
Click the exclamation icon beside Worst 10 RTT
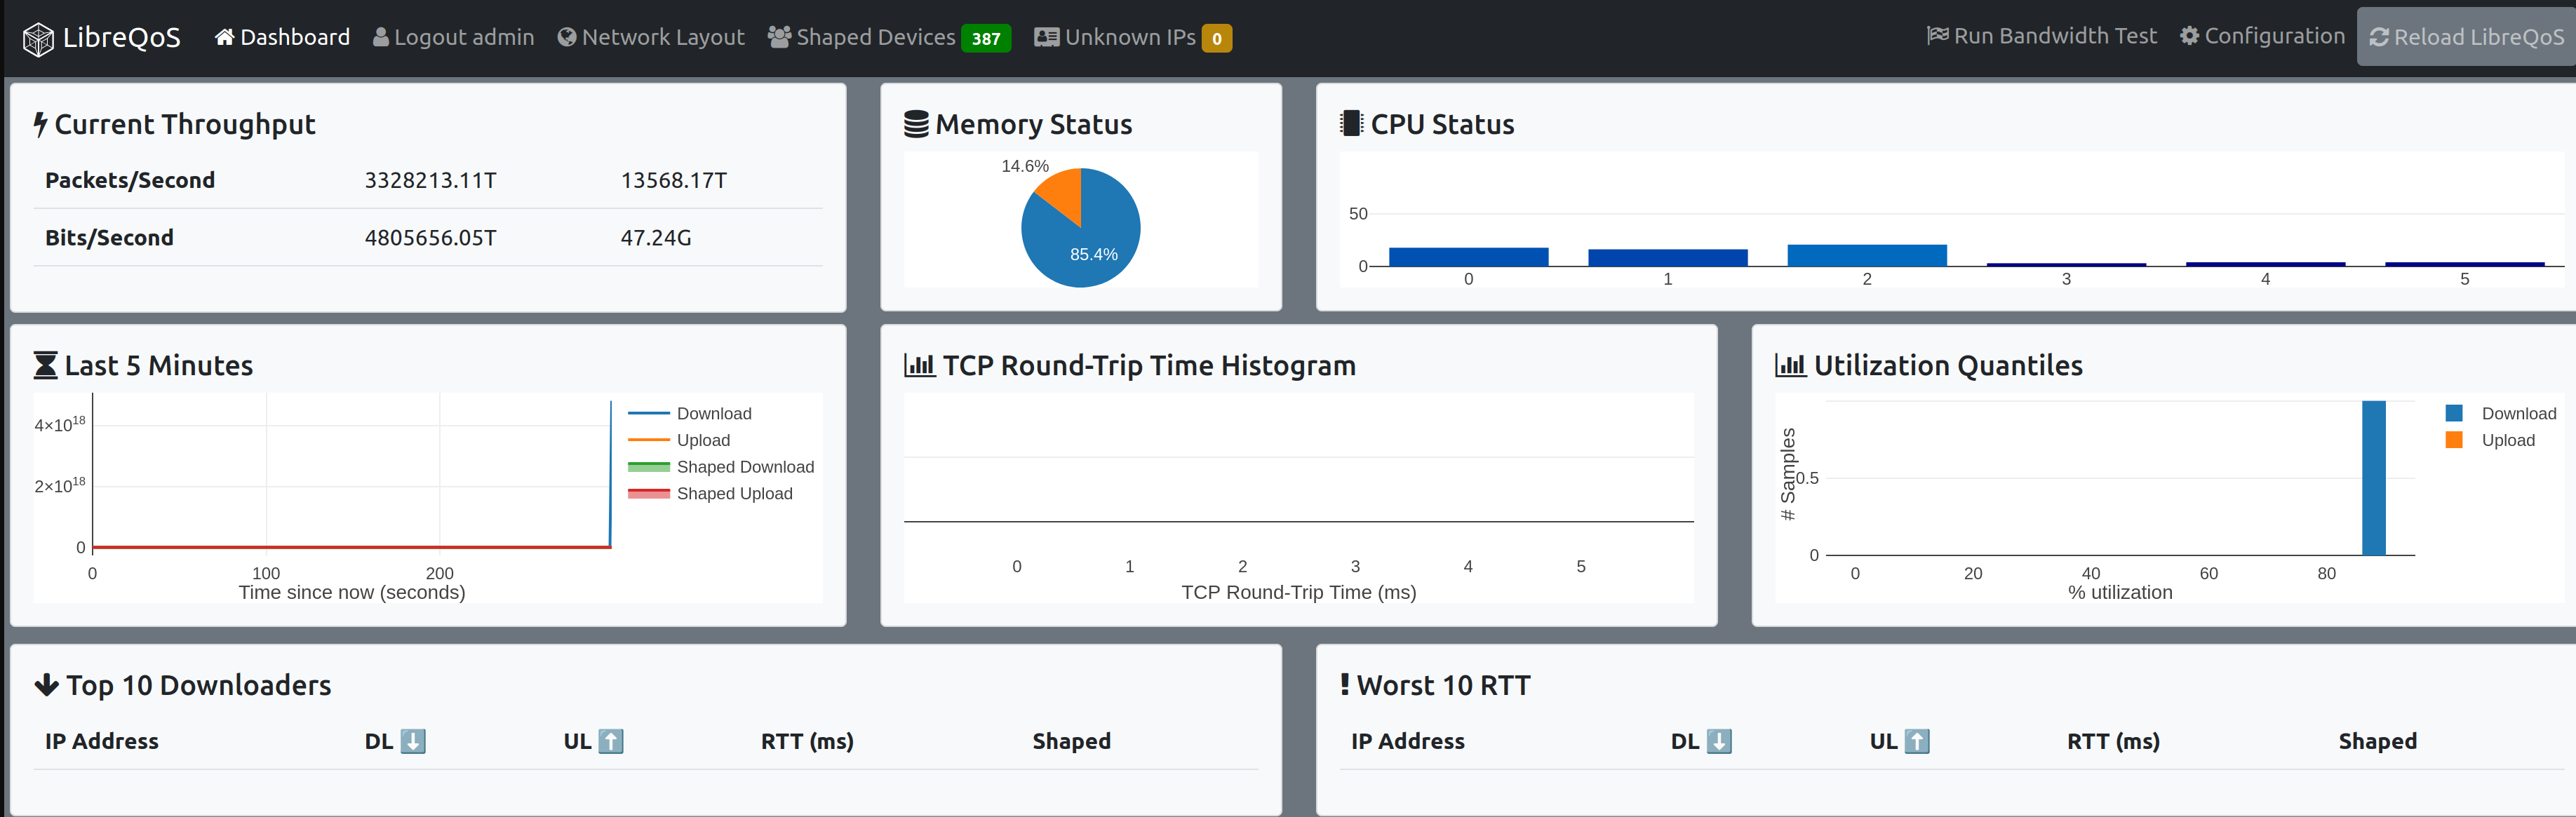coord(1345,684)
